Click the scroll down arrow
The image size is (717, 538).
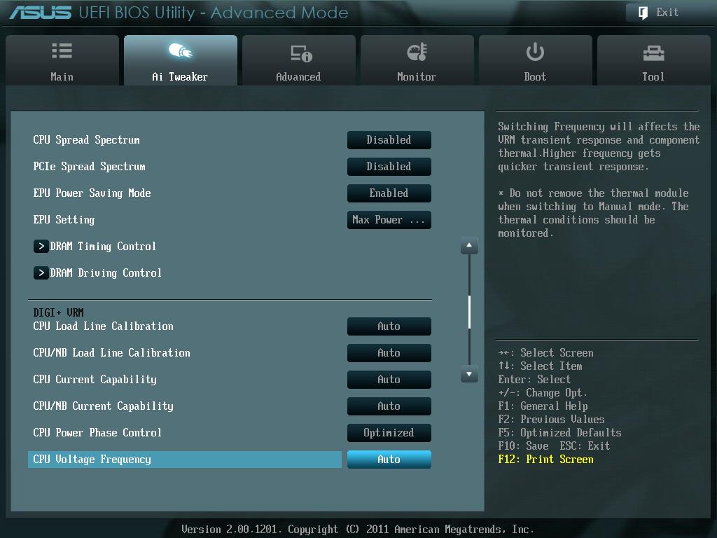tap(469, 374)
